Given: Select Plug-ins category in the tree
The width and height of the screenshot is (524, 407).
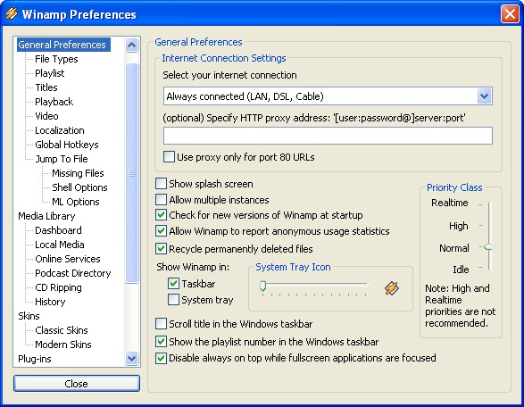Looking at the screenshot, I should tap(35, 359).
